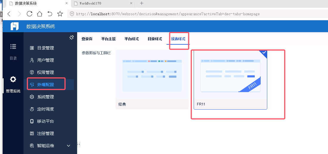Open the 目录 list icon in sidebar
The width and height of the screenshot is (328, 154).
pos(13,46)
